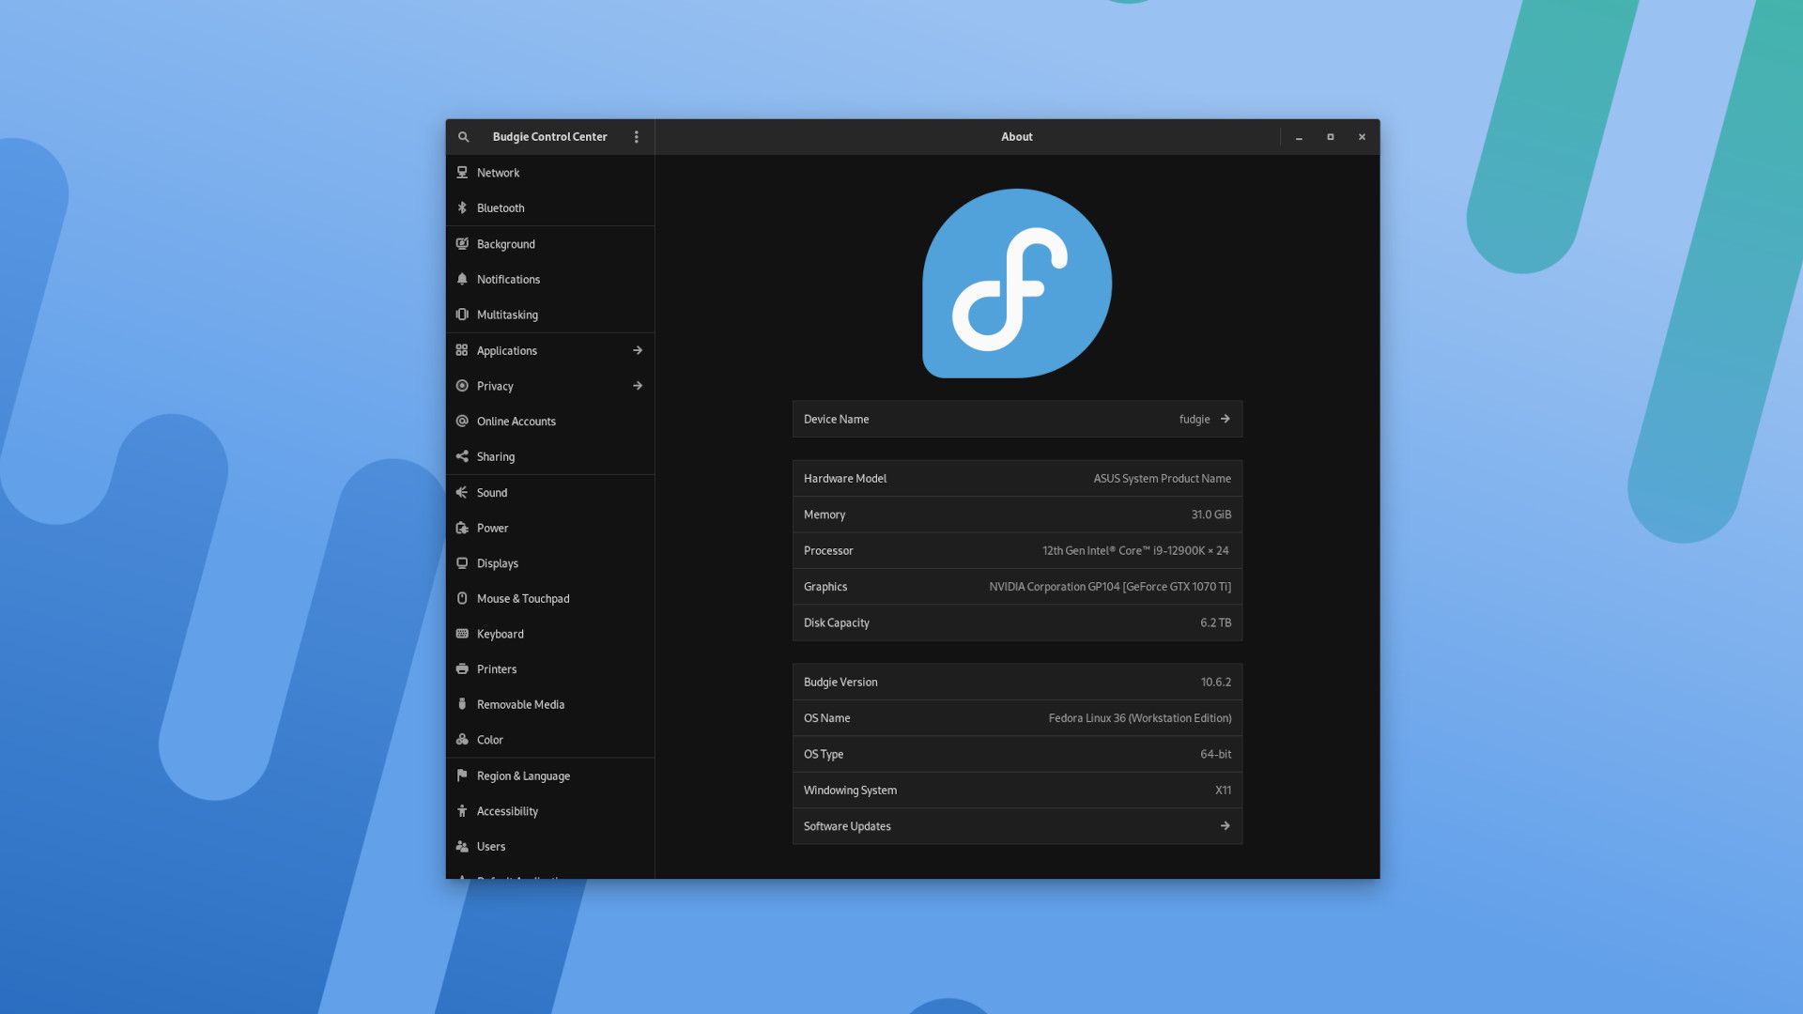Click the Sound settings icon
Screen dimensions: 1803x1014
pos(461,493)
